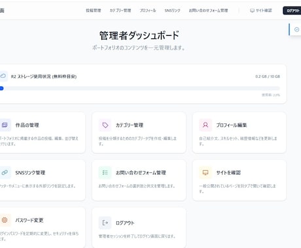
Task: Click the folder icon on 作品の管理 card
Action: click(5, 125)
